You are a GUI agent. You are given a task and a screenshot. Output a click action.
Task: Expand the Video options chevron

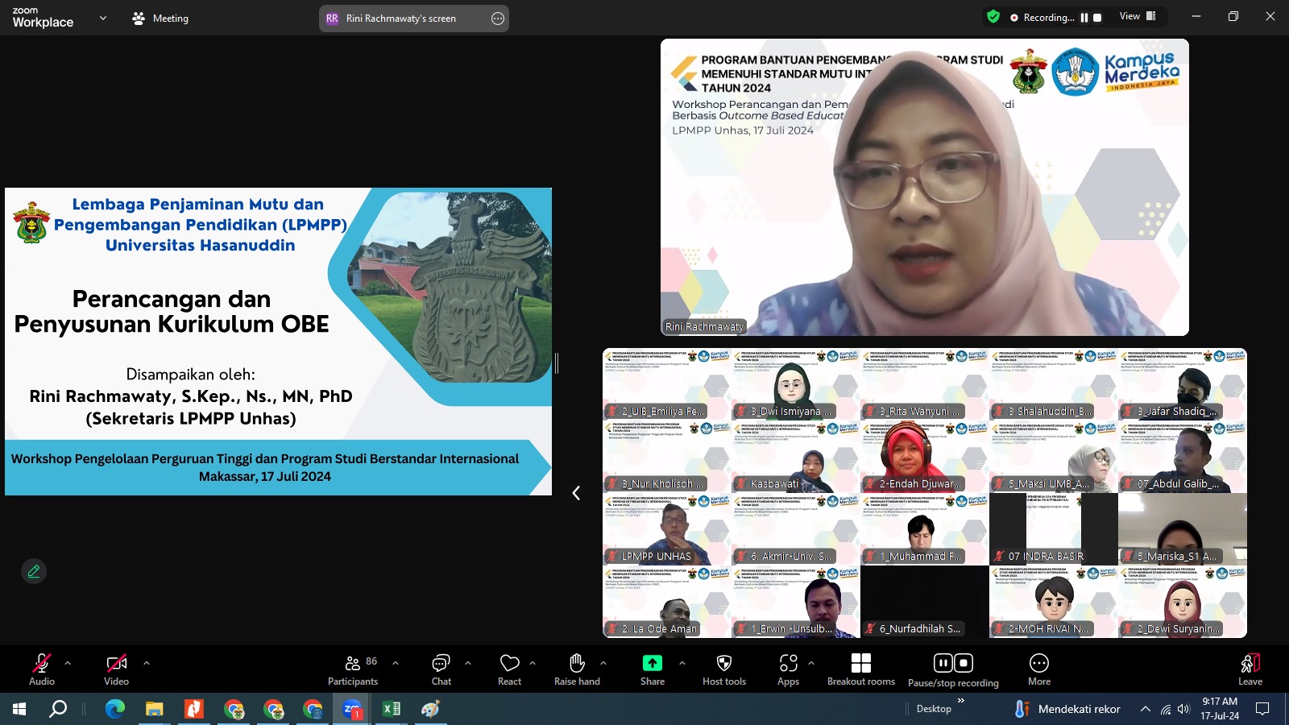point(146,662)
